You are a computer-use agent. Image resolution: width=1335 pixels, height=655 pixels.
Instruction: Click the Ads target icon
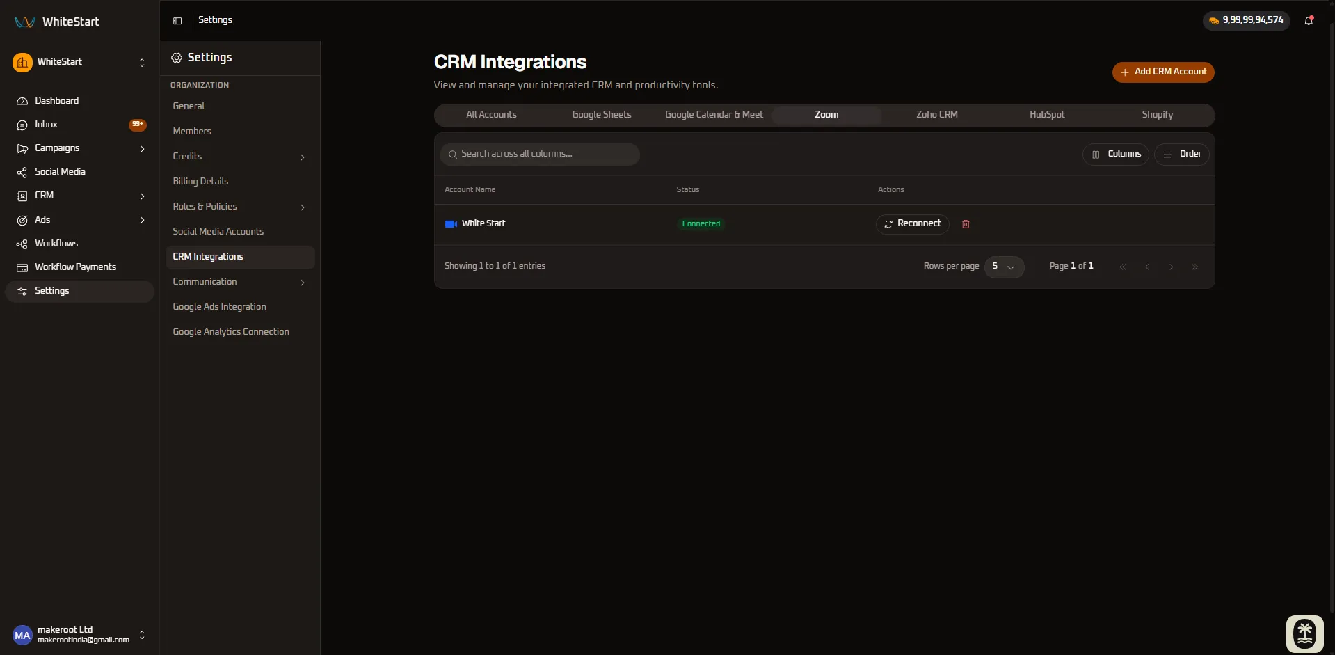pyautogui.click(x=22, y=220)
